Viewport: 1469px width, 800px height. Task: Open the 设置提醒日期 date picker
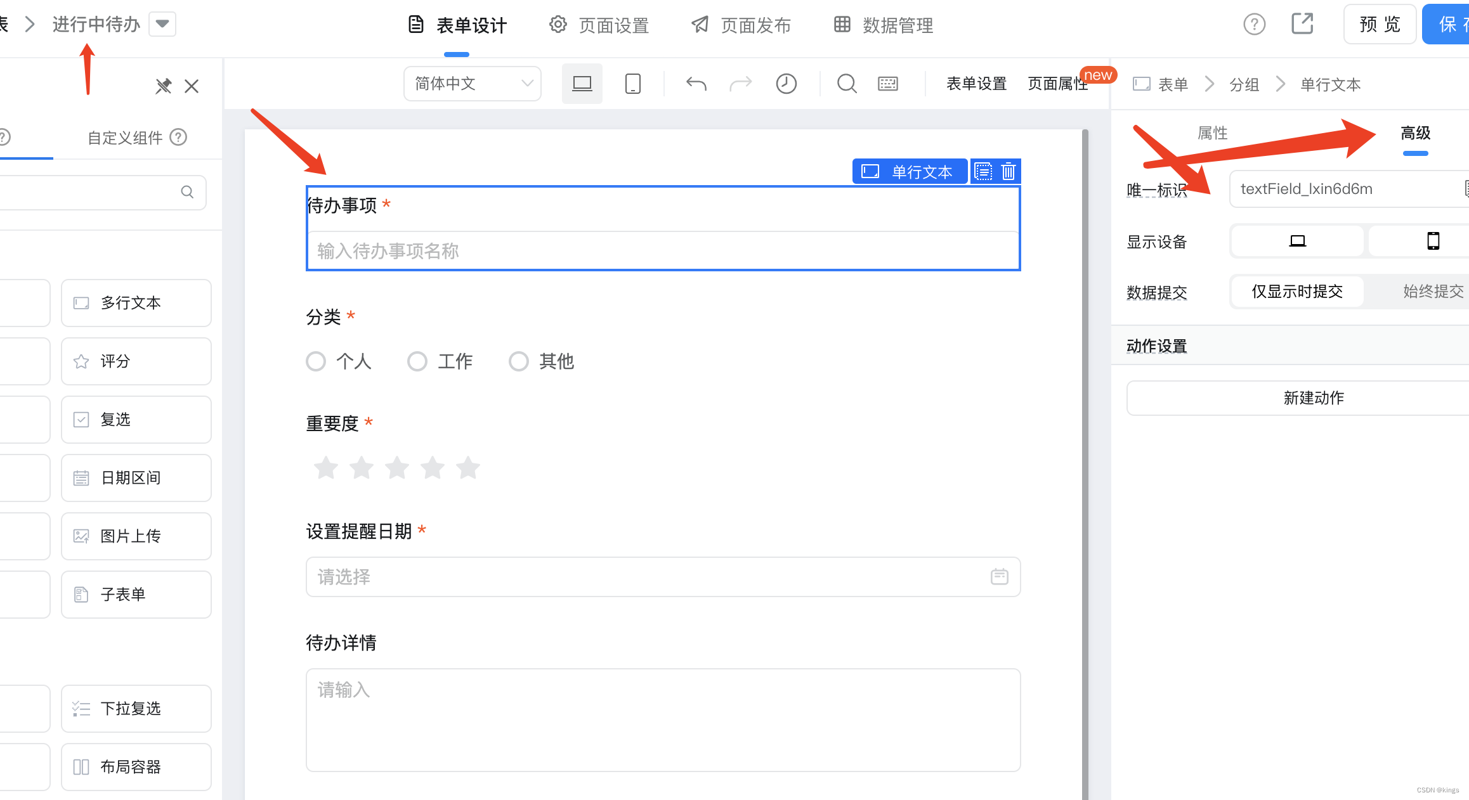point(662,577)
